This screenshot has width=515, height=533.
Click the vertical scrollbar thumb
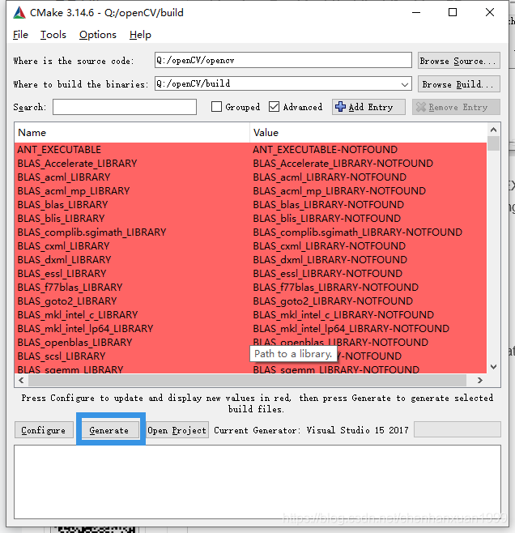pos(494,143)
